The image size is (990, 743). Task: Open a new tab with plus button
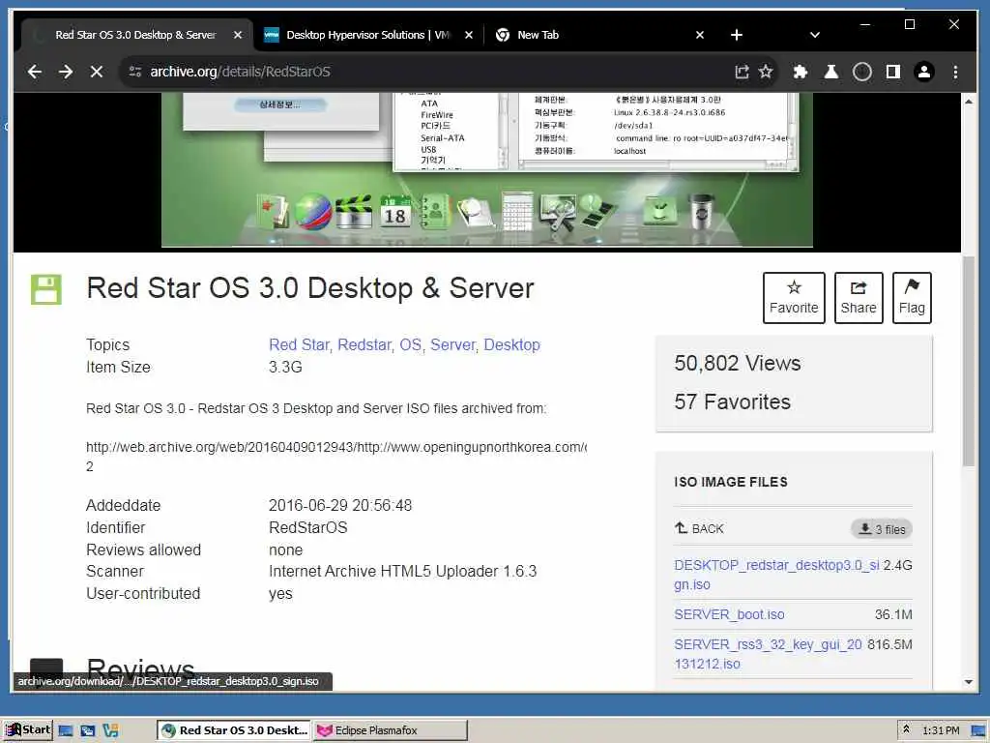(736, 36)
